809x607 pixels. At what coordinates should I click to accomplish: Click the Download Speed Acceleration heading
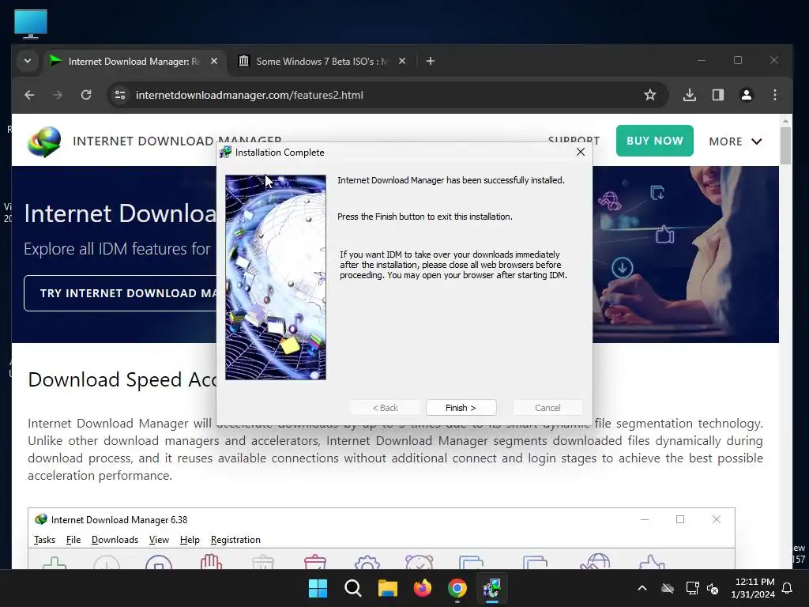click(x=122, y=379)
